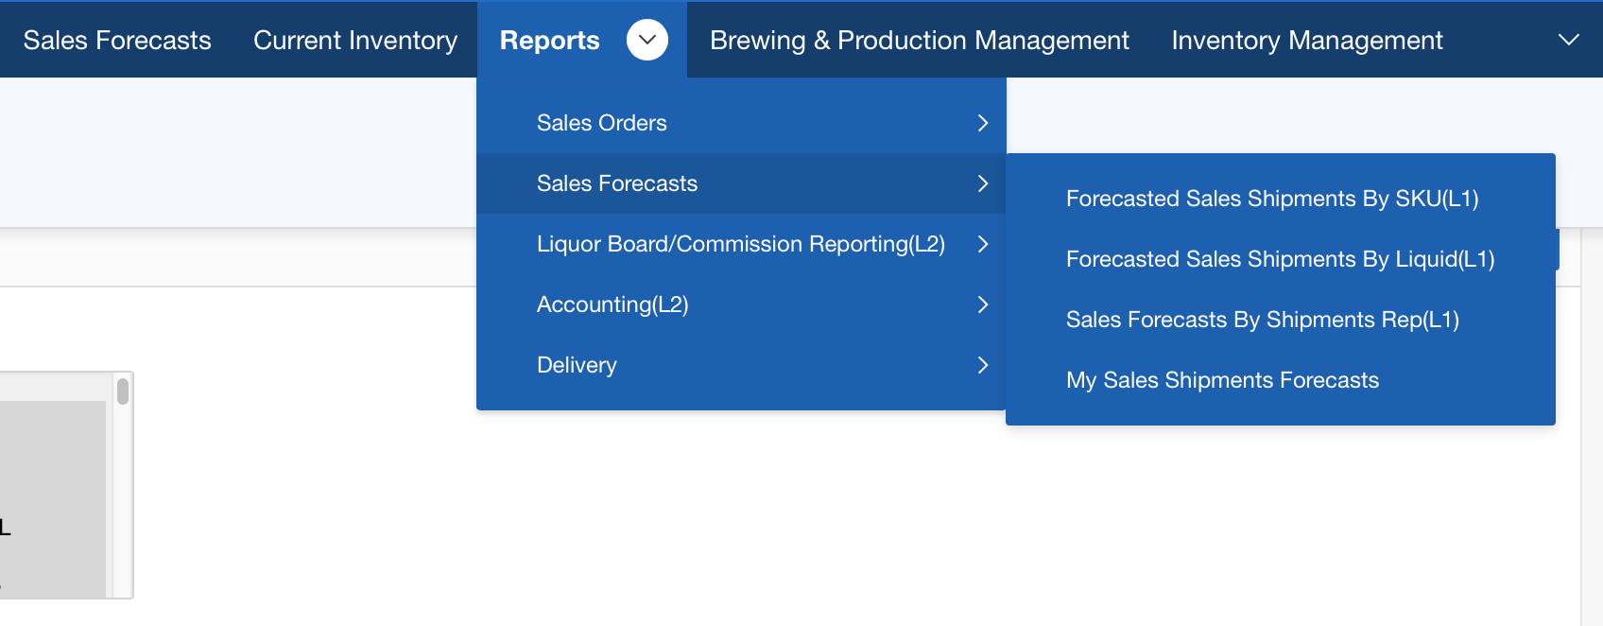The width and height of the screenshot is (1603, 626).
Task: Expand the Sales Orders submenu chevron
Action: pyautogui.click(x=983, y=123)
